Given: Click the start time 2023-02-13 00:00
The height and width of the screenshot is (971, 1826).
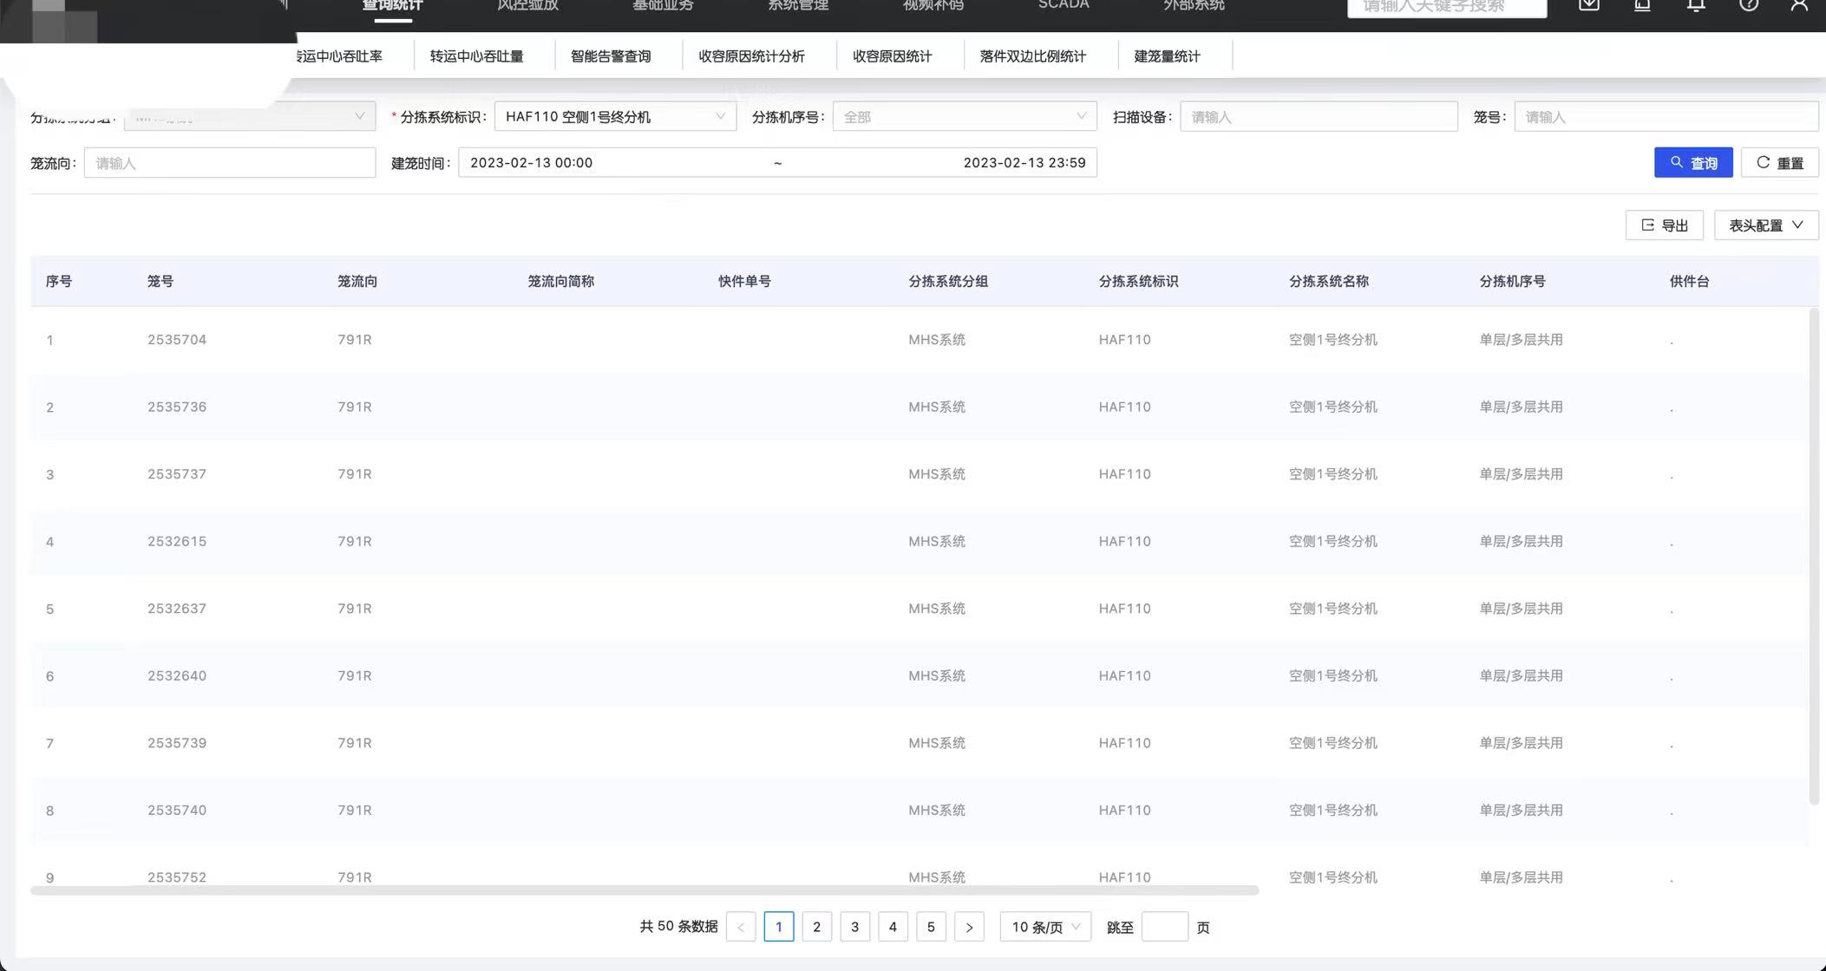Looking at the screenshot, I should (532, 163).
